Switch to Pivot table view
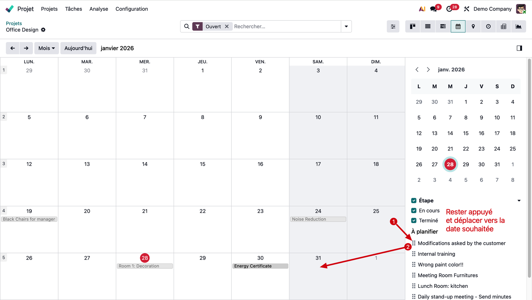The width and height of the screenshot is (532, 300). tap(503, 27)
